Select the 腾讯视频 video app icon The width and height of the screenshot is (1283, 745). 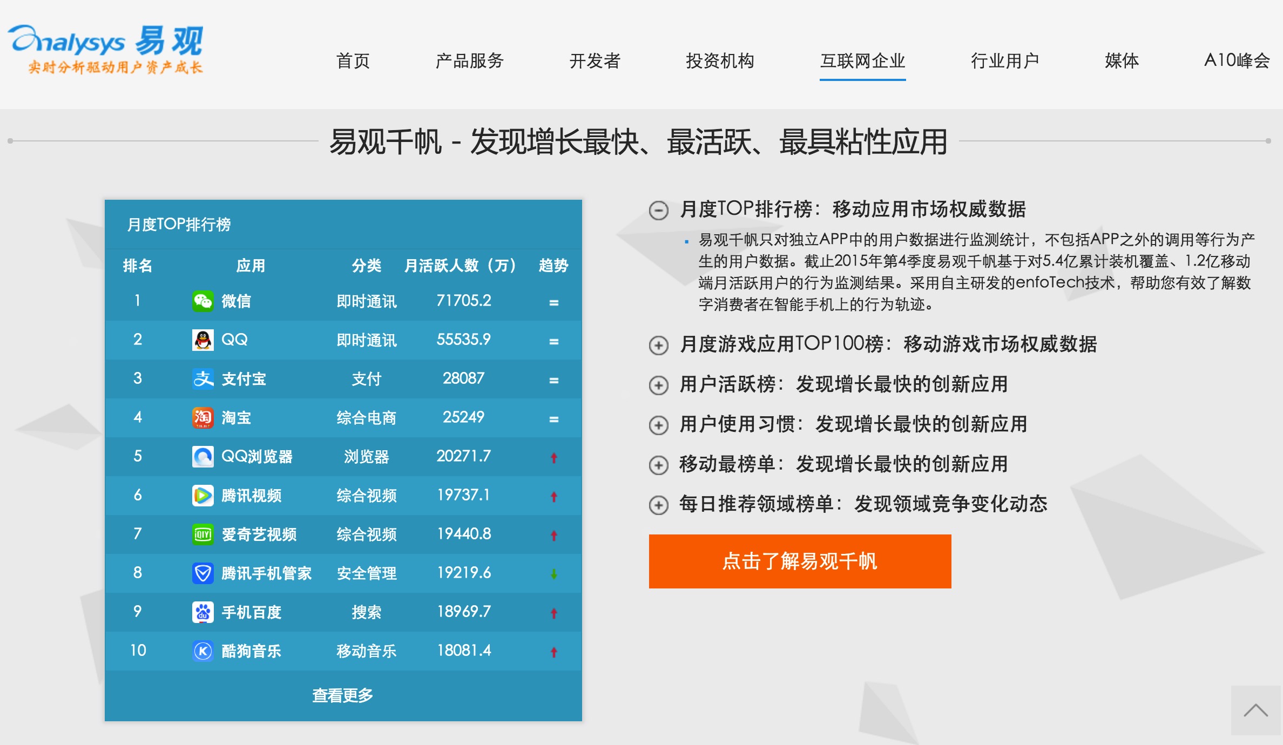[202, 496]
